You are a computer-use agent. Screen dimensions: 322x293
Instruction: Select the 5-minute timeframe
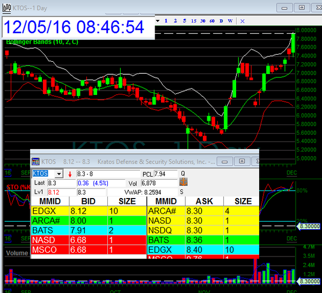(184, 21)
